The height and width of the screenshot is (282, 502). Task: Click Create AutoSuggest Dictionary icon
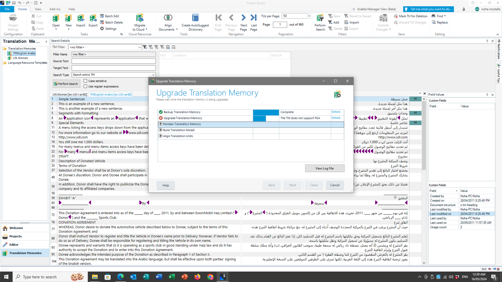(x=195, y=18)
